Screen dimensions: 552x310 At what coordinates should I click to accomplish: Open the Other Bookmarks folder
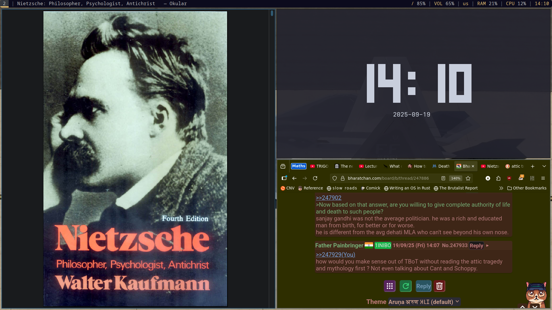coord(527,188)
